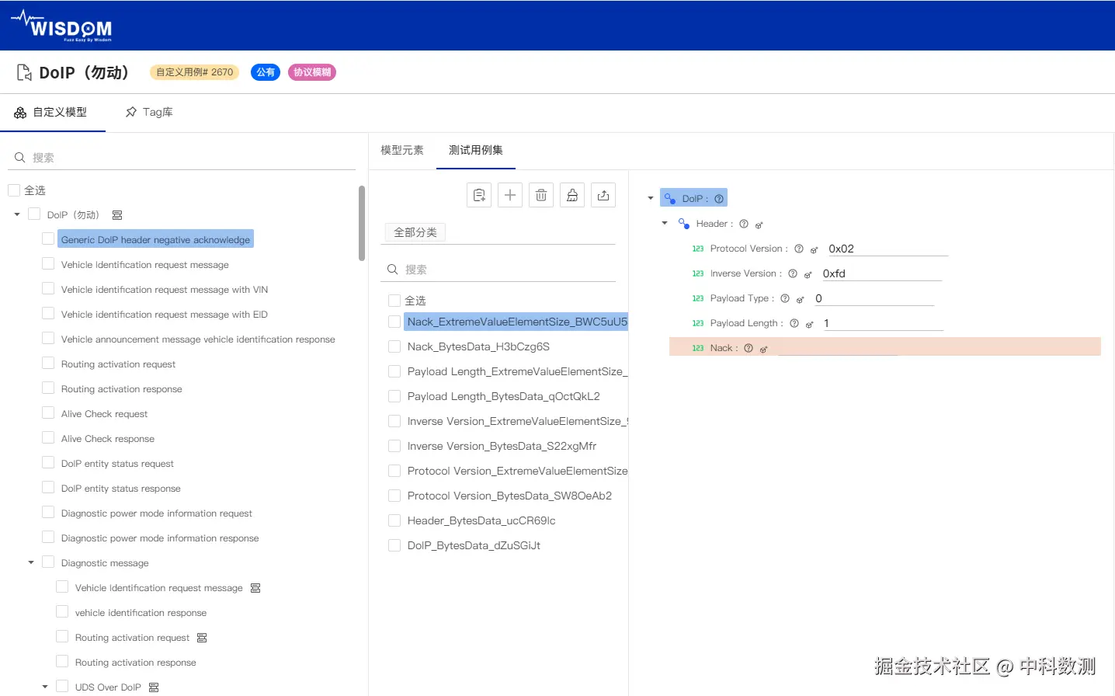Collapse the UDS Over DoIP node
Screen dimensions: 1115x696
coord(45,687)
